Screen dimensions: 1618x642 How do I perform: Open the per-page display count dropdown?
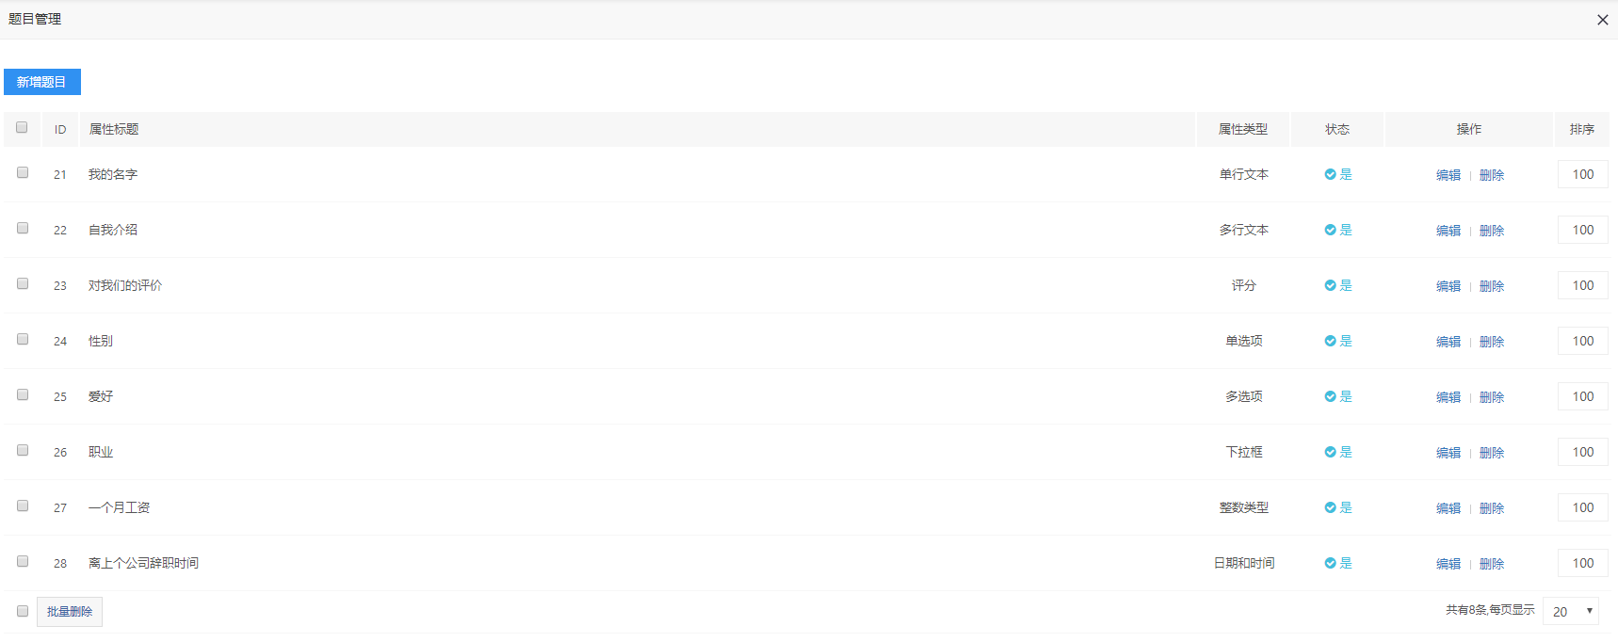1571,611
